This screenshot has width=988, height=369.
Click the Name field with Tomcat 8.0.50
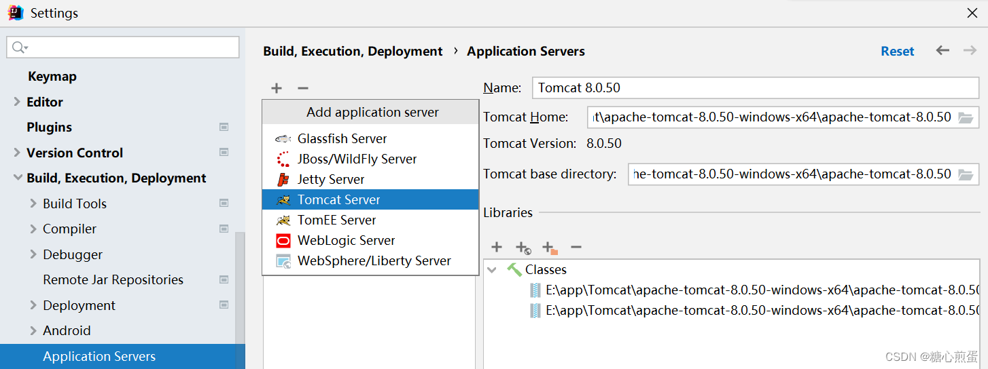point(756,88)
